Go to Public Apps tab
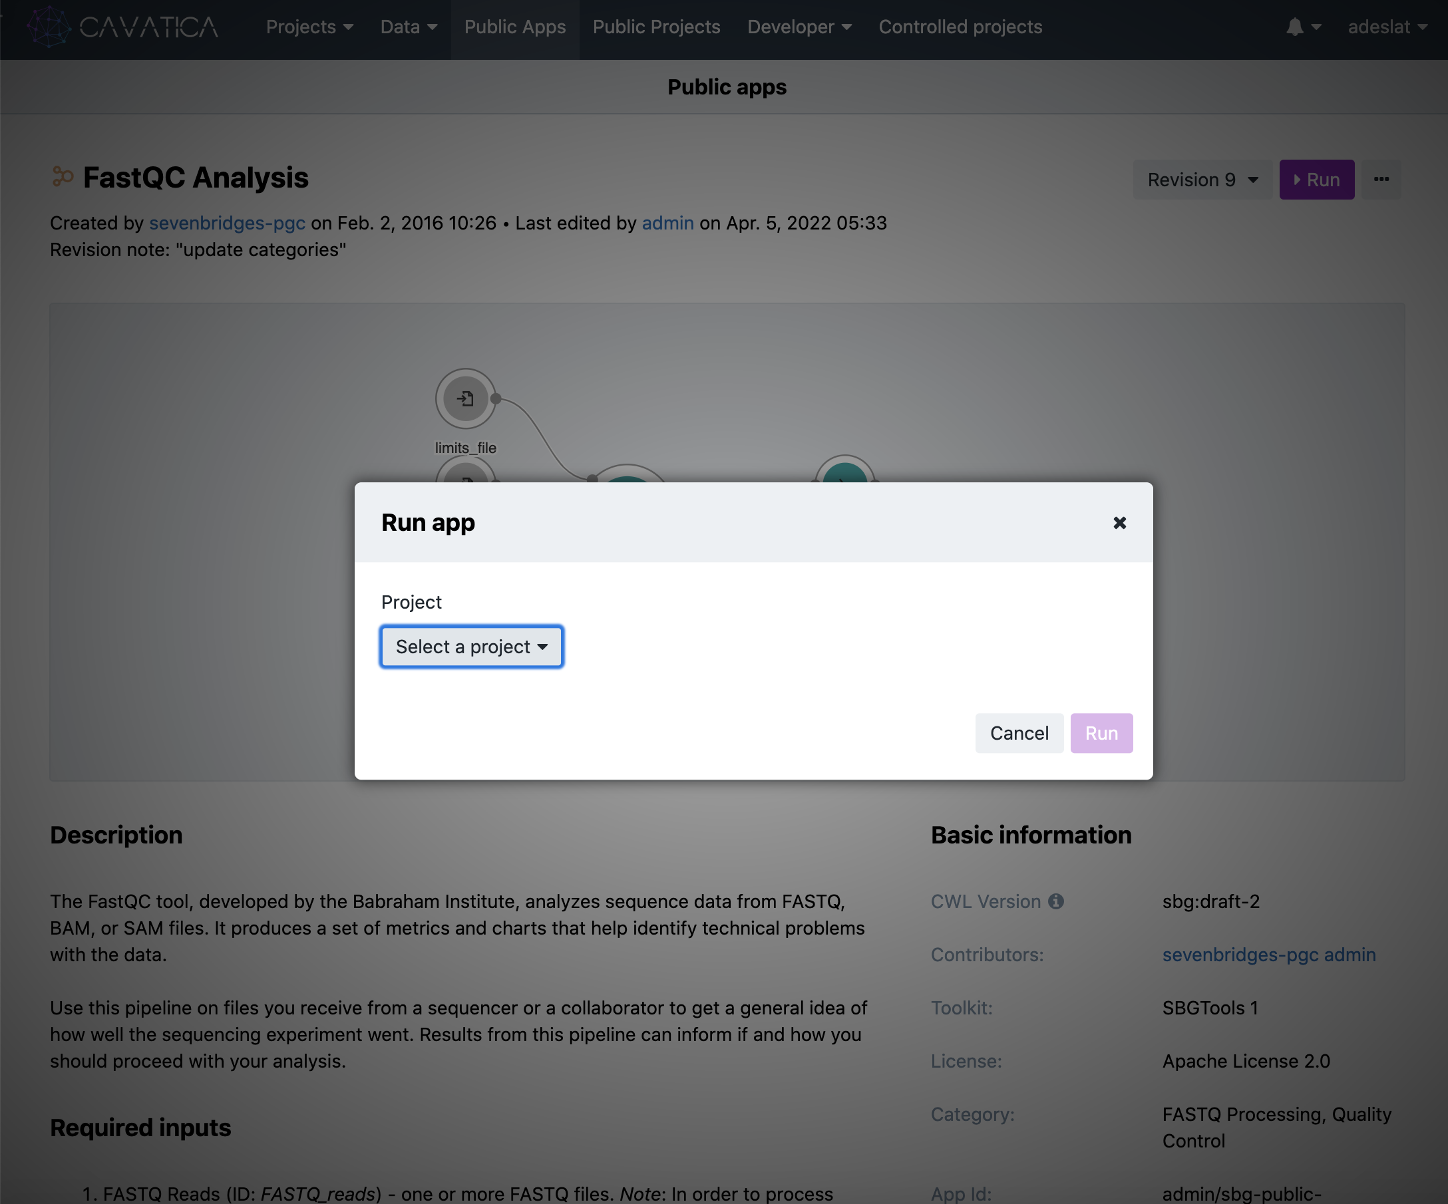 click(514, 27)
